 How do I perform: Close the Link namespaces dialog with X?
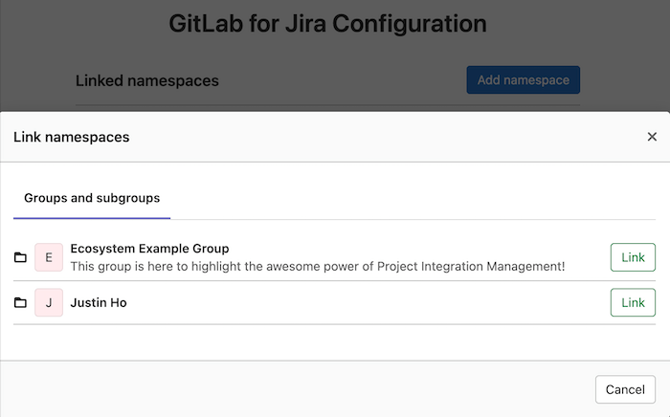pos(652,137)
